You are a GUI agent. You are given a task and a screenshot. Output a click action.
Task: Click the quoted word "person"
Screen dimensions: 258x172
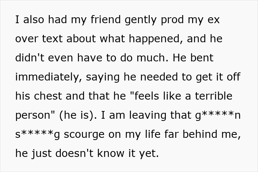[35, 115]
